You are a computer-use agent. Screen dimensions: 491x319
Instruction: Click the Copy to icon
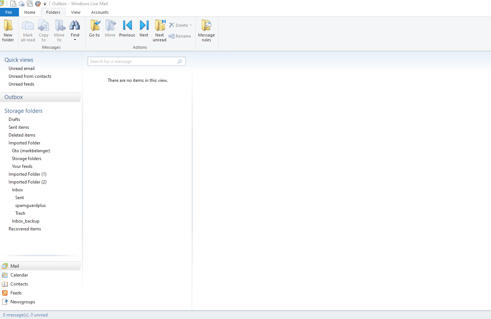(44, 26)
